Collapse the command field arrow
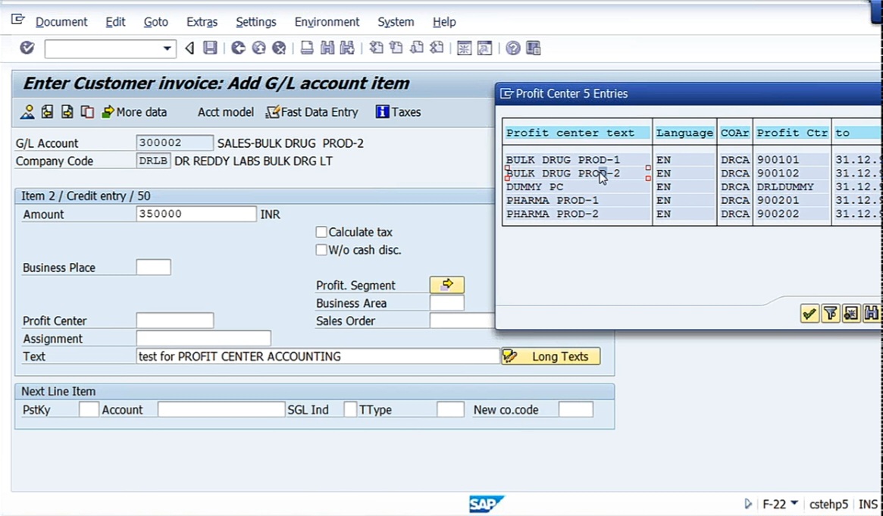Viewport: 883px width, 516px height. tap(189, 48)
